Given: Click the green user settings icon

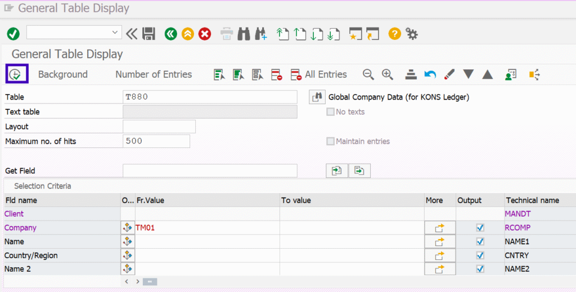Looking at the screenshot, I should (x=511, y=75).
